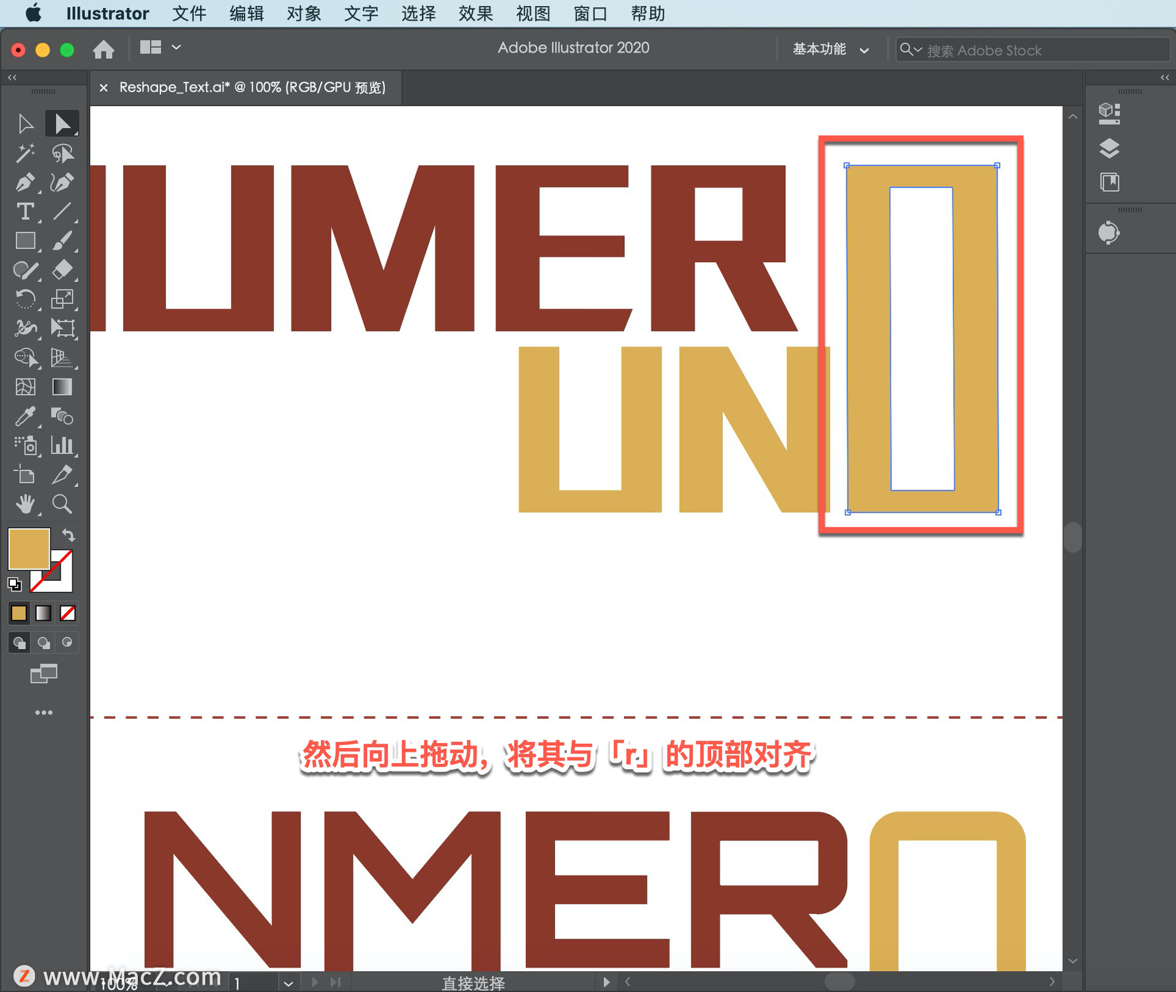The image size is (1176, 992).
Task: Open the 窗口 menu
Action: 590,13
